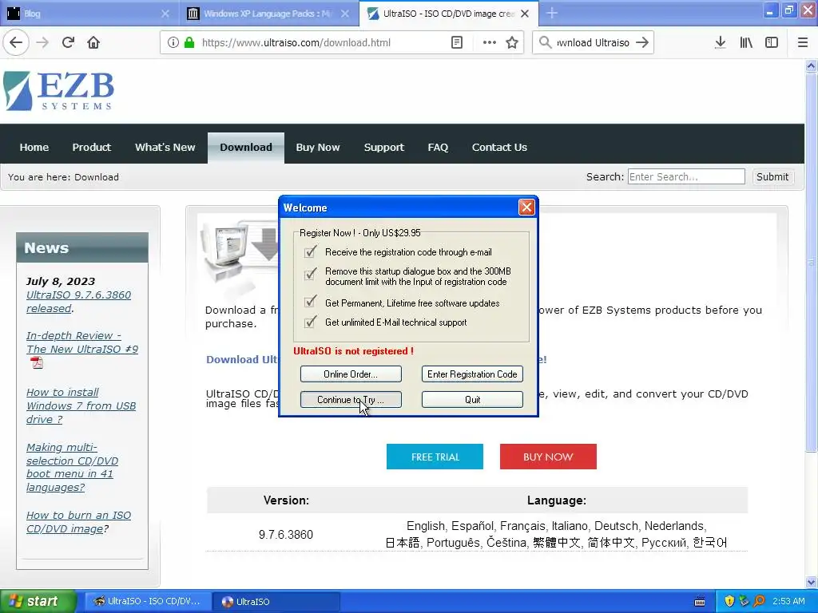The image size is (818, 613).
Task: Open the Firefox hamburger menu
Action: tap(803, 42)
